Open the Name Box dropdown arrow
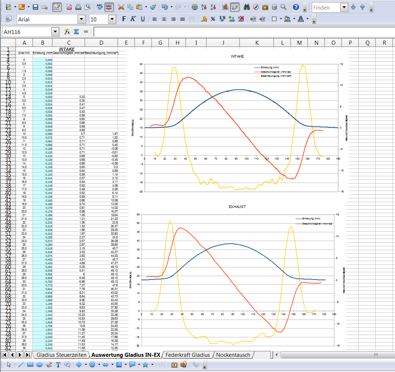395x372 pixels. point(55,32)
